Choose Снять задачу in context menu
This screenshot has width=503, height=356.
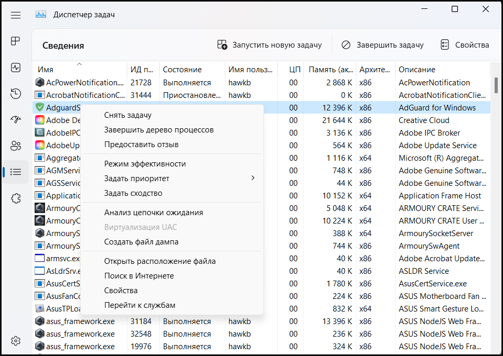tap(172, 115)
